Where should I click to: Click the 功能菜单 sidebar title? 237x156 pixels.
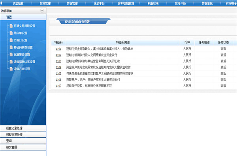point(6,11)
